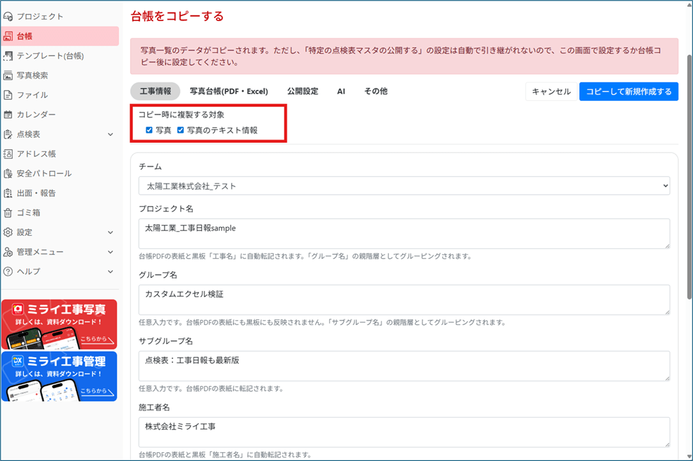Click the 写真検索 image icon
693x461 pixels.
coord(8,75)
